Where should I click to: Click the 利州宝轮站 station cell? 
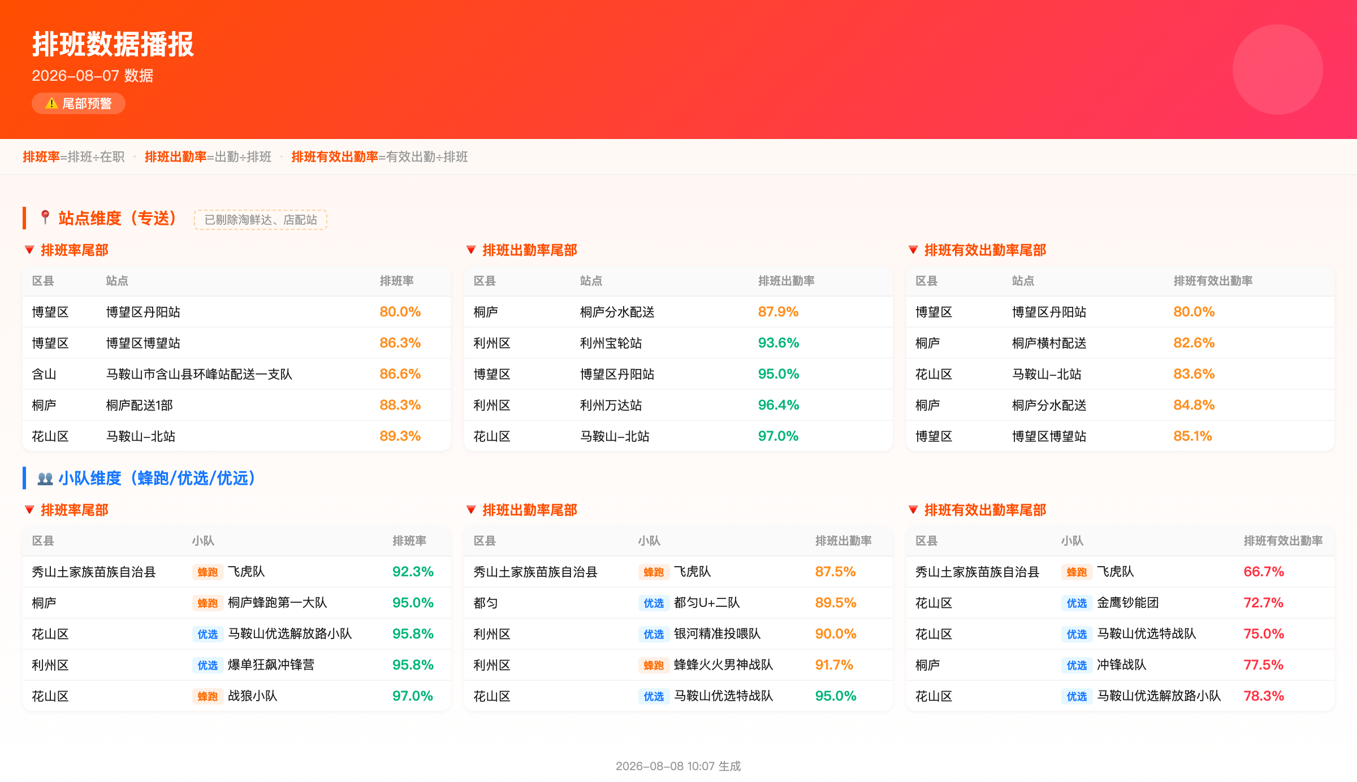click(x=611, y=343)
